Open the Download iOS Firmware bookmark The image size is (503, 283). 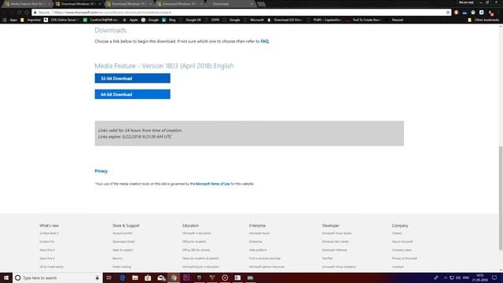(285, 20)
